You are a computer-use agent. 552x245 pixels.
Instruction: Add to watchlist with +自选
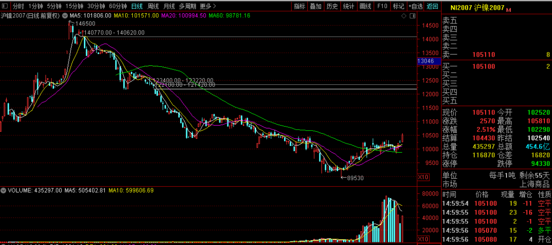point(416,6)
